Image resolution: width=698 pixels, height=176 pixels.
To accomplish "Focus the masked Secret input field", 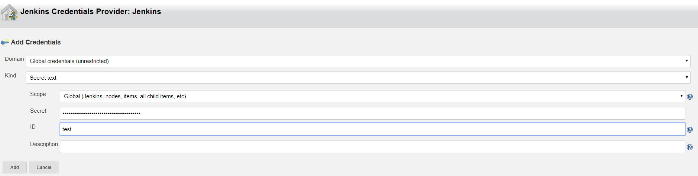I will pos(373,113).
